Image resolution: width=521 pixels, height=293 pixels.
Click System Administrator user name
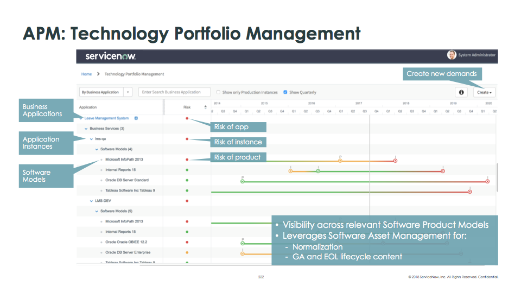pyautogui.click(x=477, y=55)
